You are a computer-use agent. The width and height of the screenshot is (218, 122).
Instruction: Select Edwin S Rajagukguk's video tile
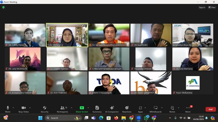pos(109,83)
